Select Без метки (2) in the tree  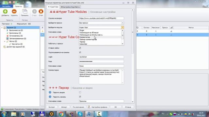tap(17, 44)
